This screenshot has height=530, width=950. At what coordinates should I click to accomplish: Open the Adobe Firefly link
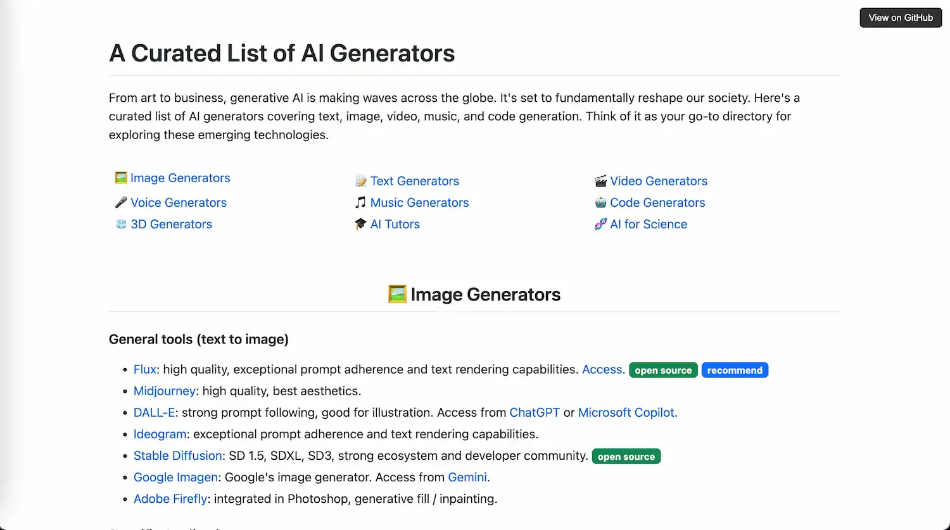click(170, 498)
